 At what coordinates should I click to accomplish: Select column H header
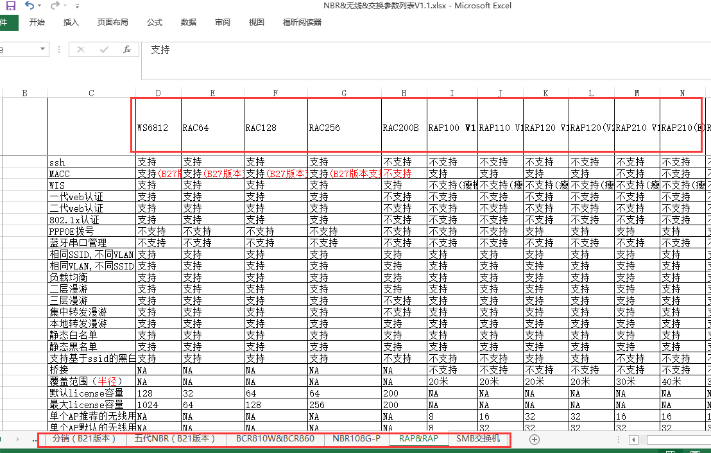[x=404, y=93]
